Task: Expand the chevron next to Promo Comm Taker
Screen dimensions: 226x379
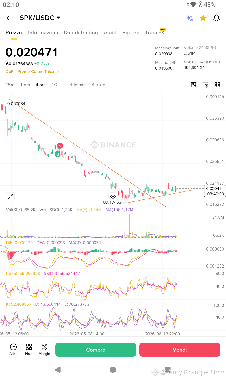Action: pyautogui.click(x=58, y=72)
